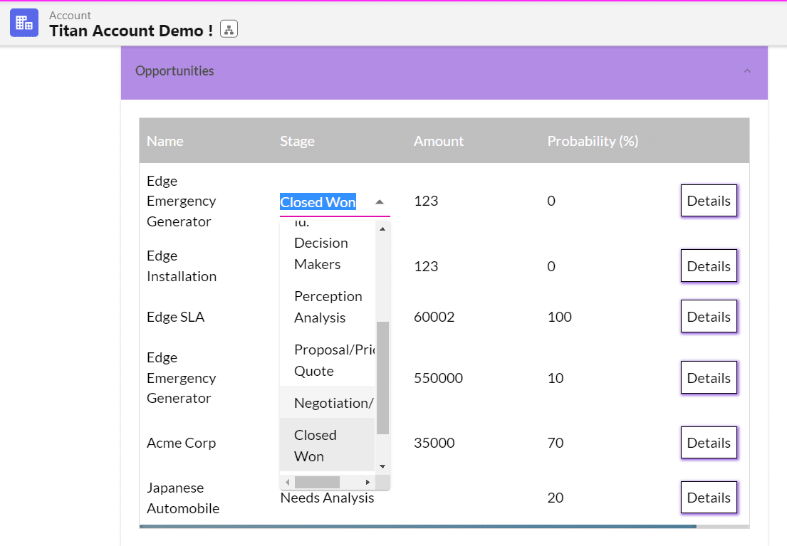Click the Needs Analysis stage field

tap(327, 498)
